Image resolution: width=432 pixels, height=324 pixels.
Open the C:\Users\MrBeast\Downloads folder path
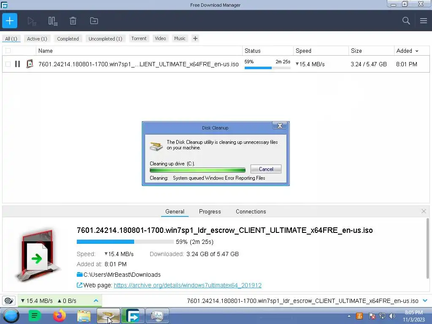tap(122, 275)
